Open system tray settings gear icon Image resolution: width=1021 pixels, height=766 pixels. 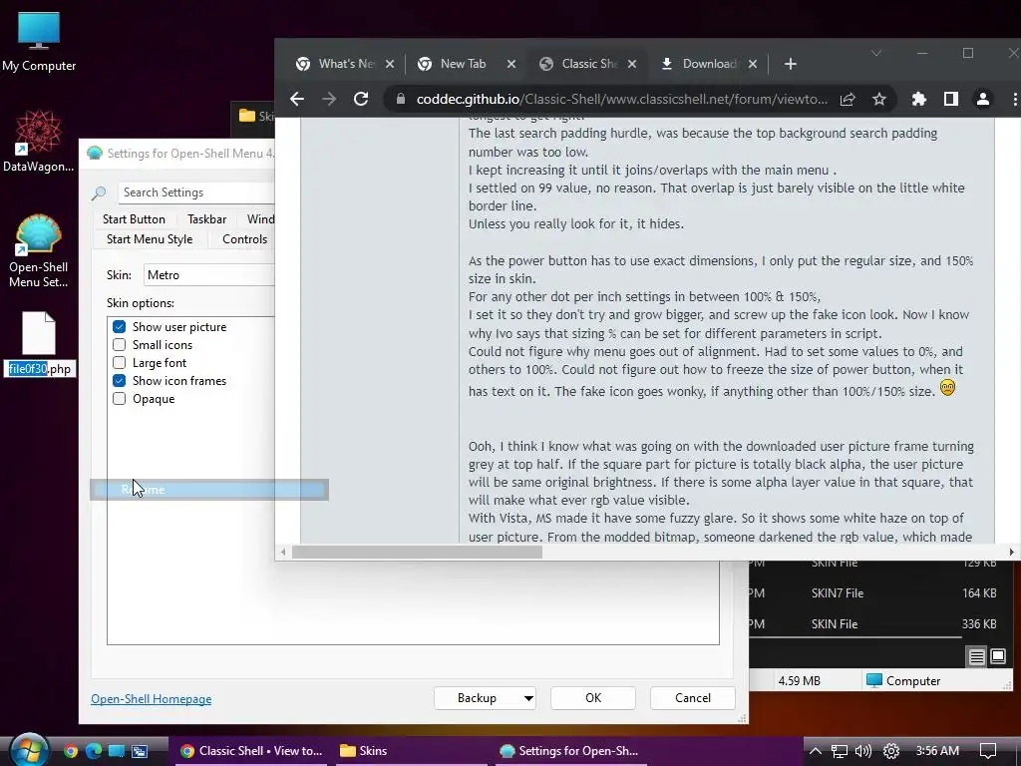coord(890,751)
